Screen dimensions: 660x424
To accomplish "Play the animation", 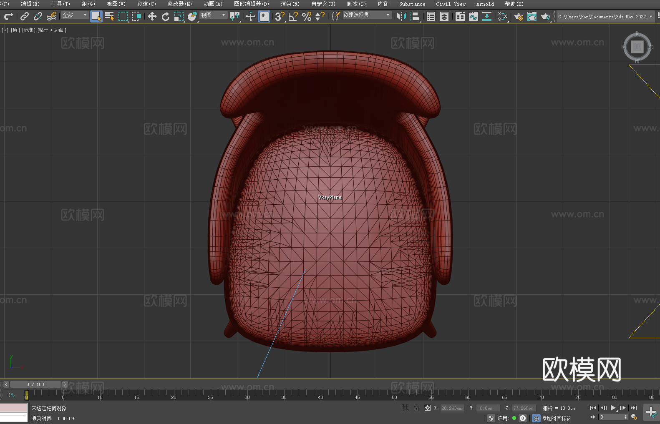I will (613, 408).
